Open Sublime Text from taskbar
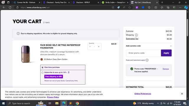This screenshot has height=106, width=189. (71, 103)
